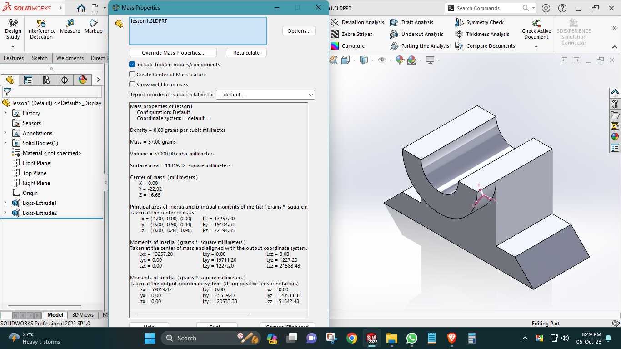Switch to the Features tab
The width and height of the screenshot is (621, 349).
point(14,58)
